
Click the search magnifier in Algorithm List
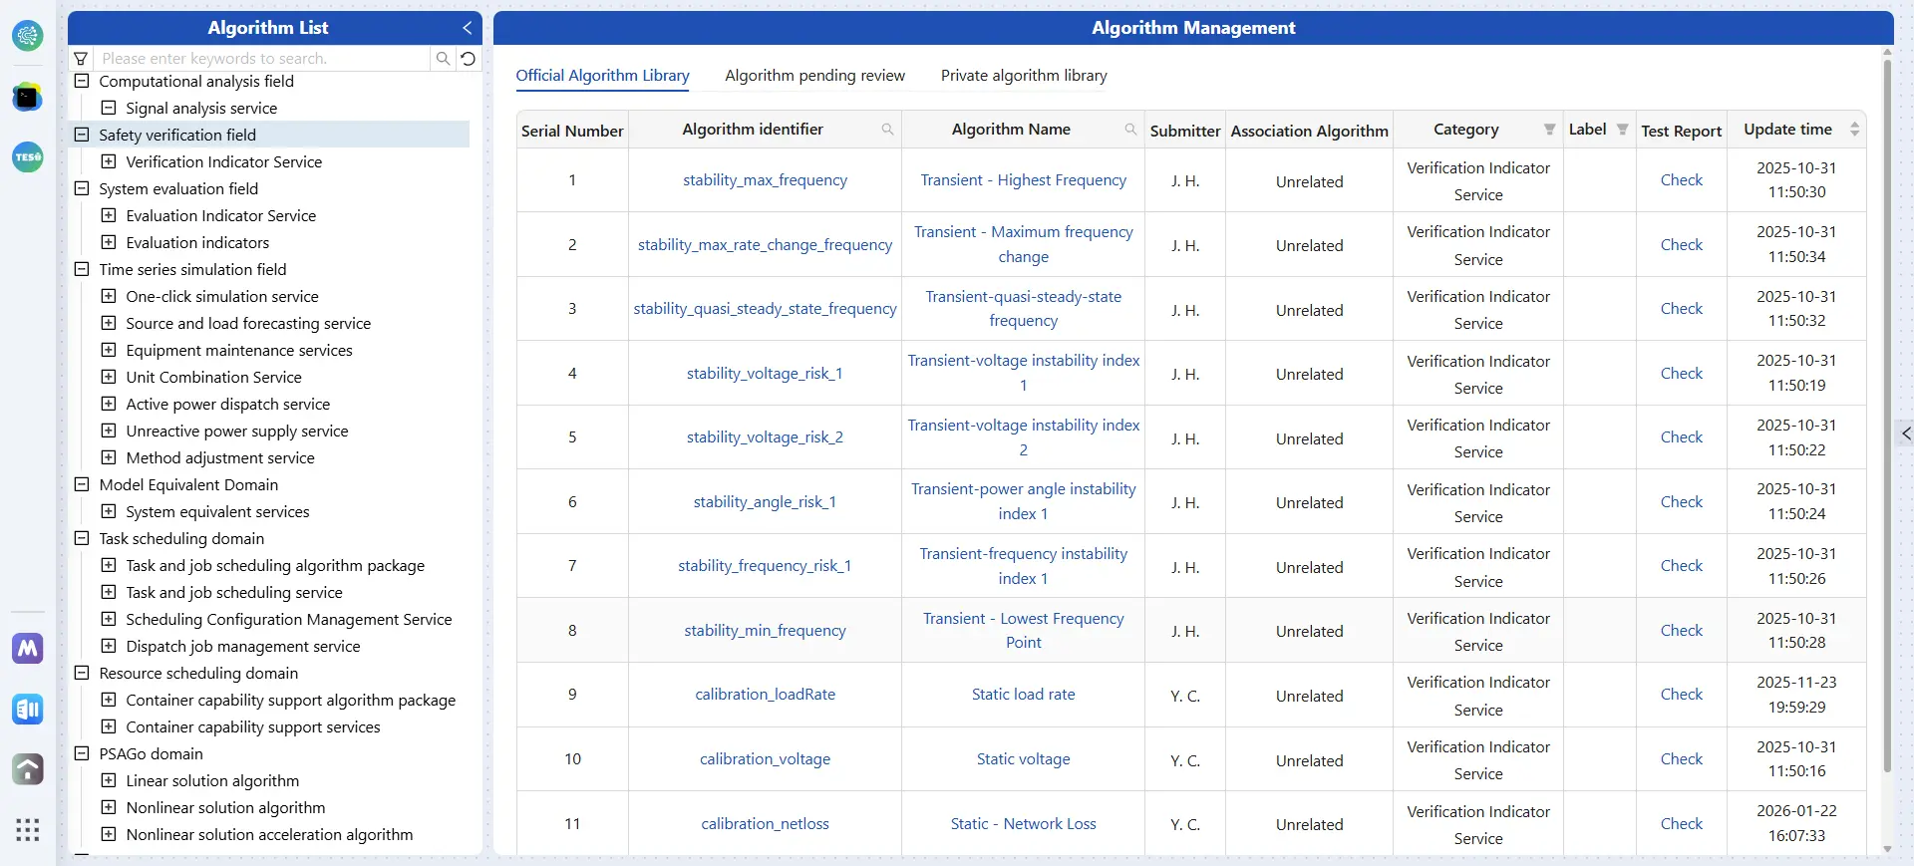click(443, 59)
